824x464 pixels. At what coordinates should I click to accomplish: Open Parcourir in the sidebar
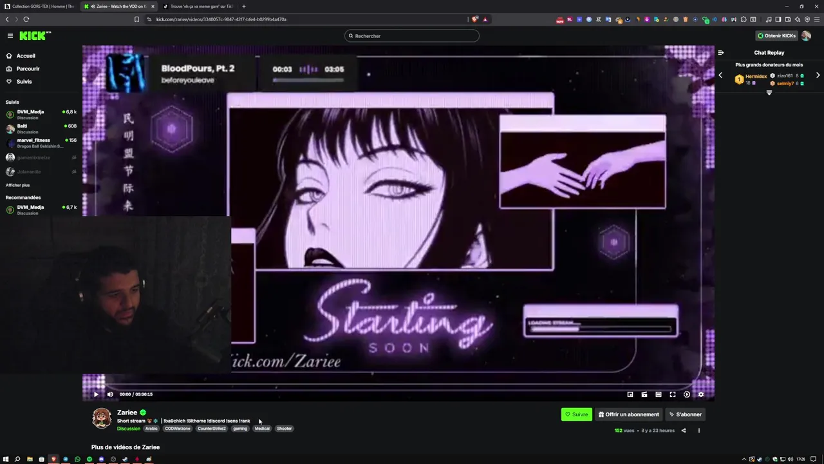pyautogui.click(x=23, y=69)
